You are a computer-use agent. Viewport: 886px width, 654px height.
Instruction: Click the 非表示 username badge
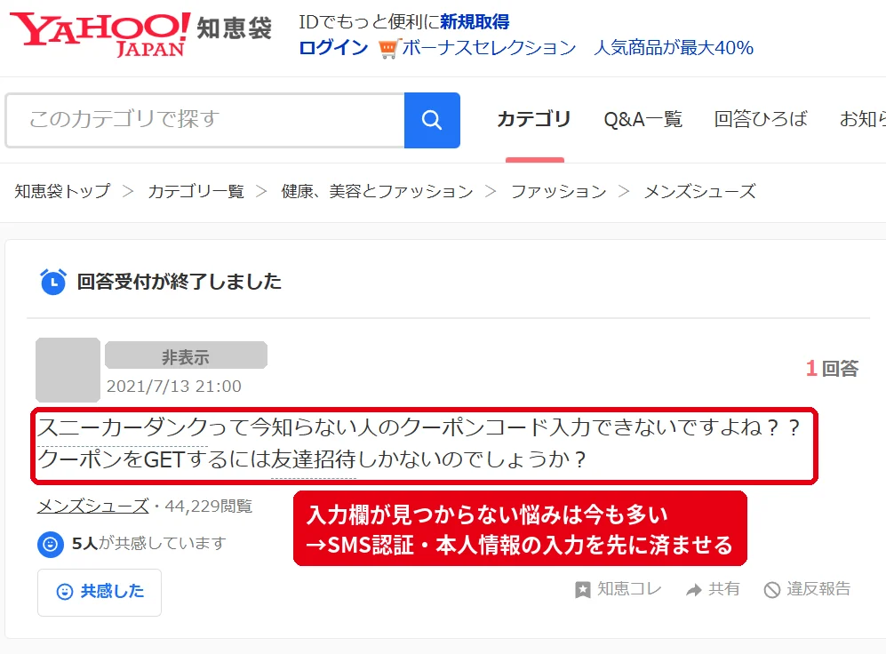pyautogui.click(x=186, y=355)
